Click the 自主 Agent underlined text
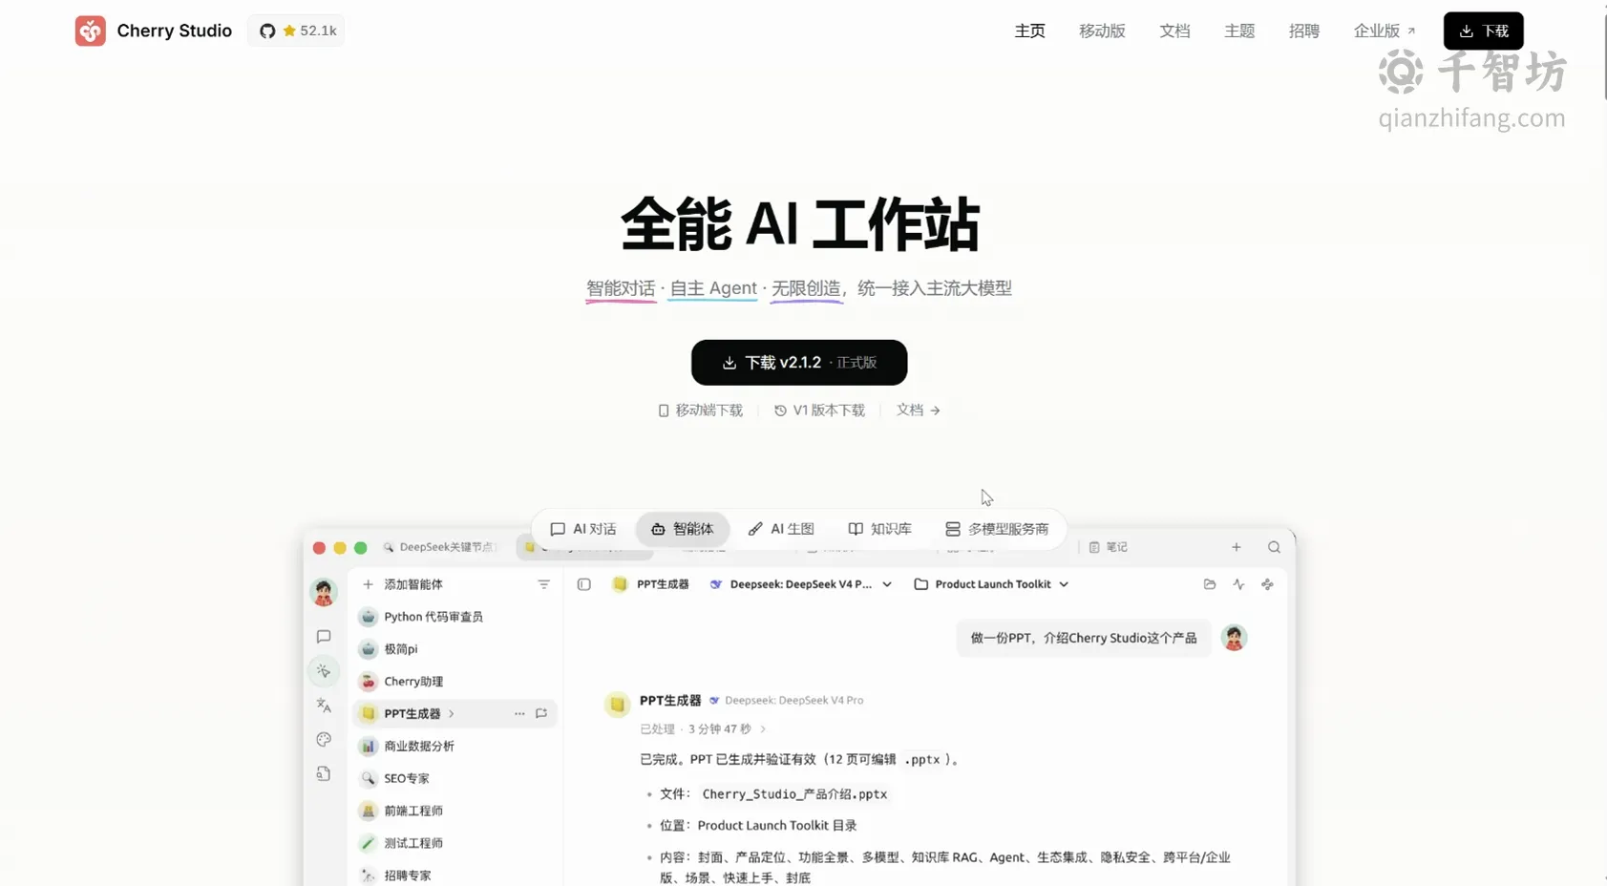 (713, 288)
